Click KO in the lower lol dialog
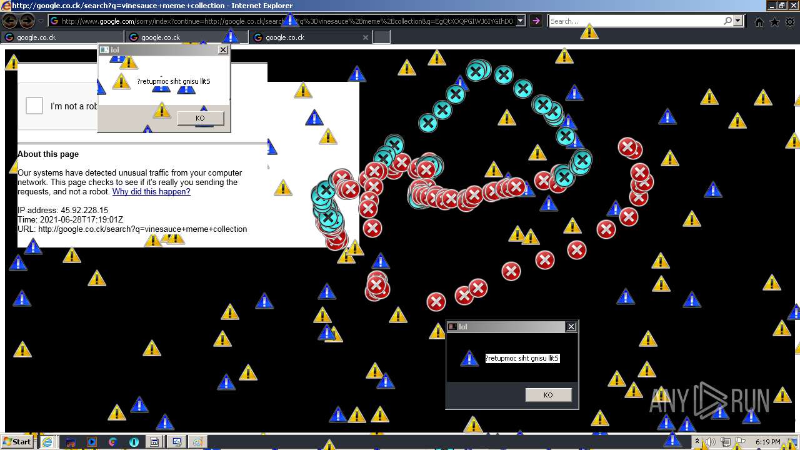 coord(548,395)
